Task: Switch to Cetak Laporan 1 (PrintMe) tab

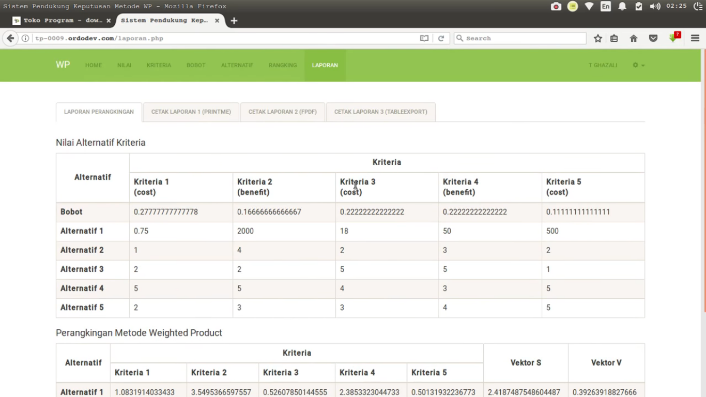Action: point(191,112)
